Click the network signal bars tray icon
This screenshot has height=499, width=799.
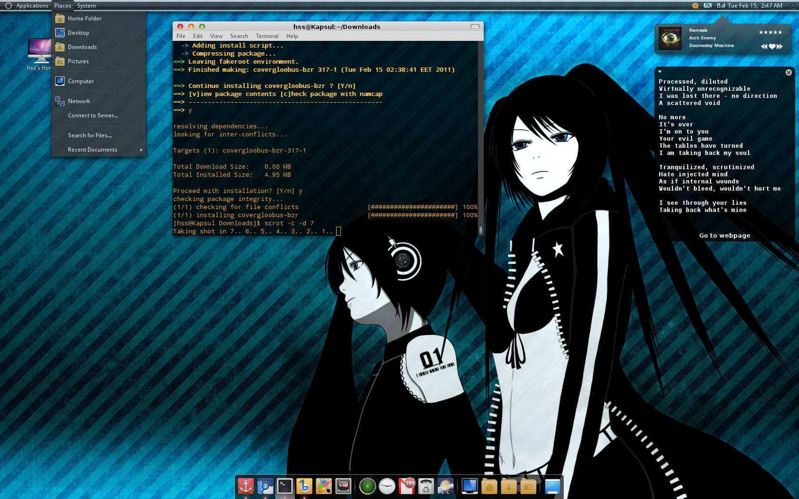click(721, 6)
